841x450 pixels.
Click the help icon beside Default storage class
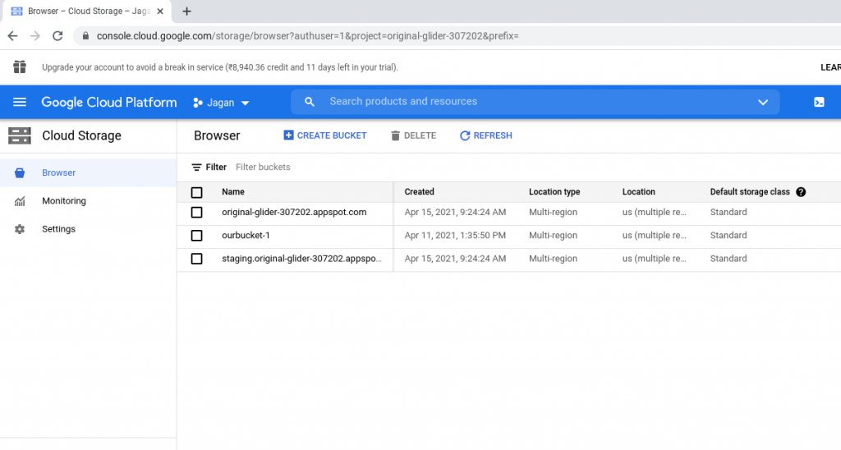[x=801, y=192]
